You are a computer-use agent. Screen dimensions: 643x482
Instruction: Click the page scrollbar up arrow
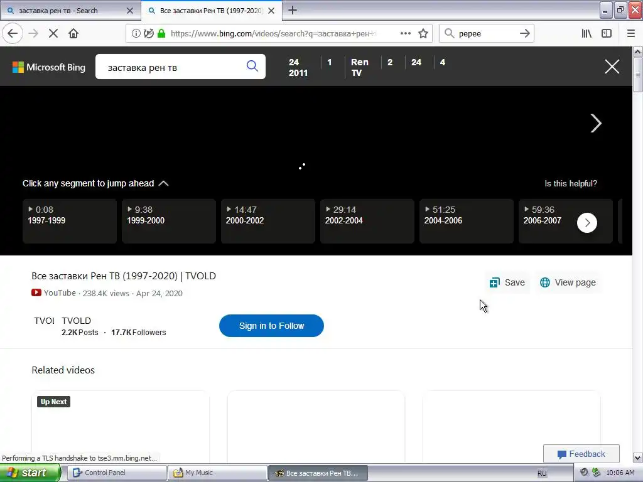click(x=637, y=51)
